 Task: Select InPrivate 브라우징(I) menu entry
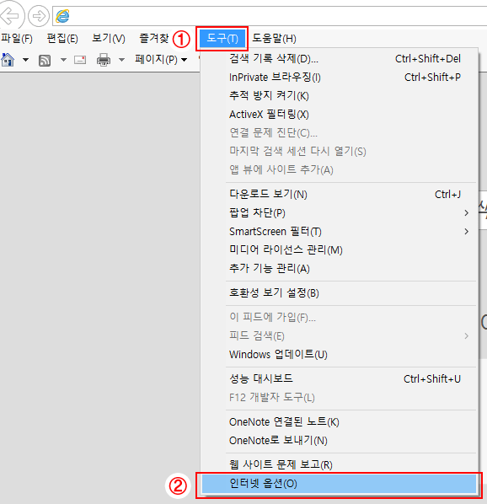[339, 78]
